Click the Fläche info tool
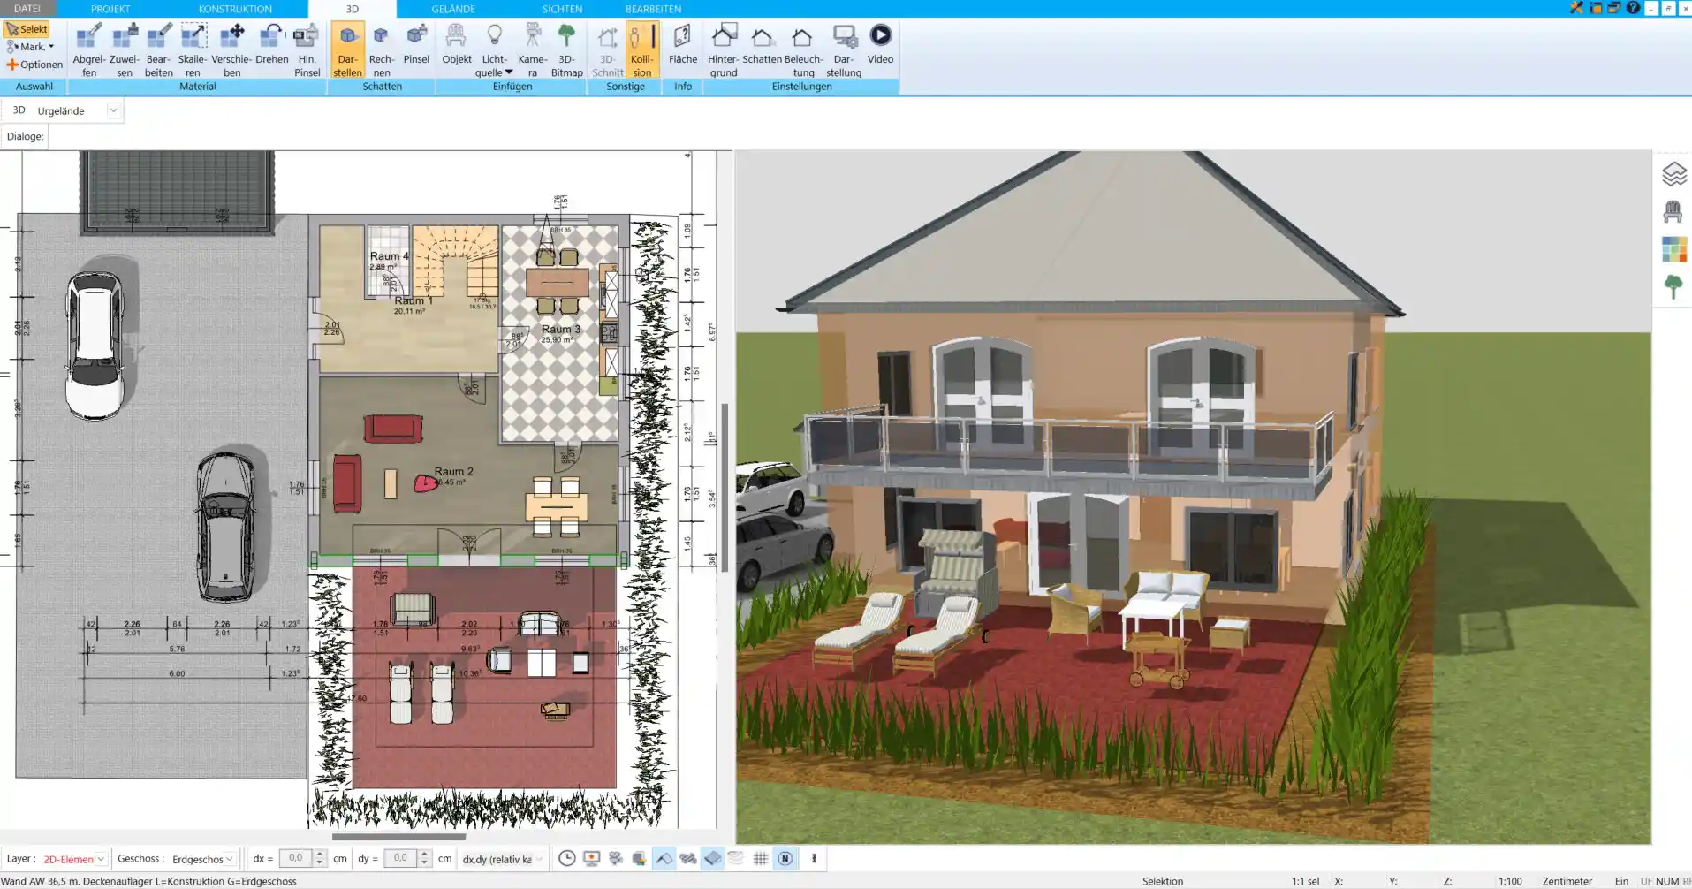 pos(682,44)
